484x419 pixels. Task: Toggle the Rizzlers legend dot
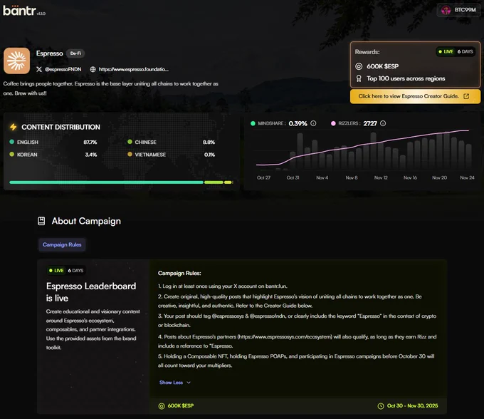click(333, 123)
